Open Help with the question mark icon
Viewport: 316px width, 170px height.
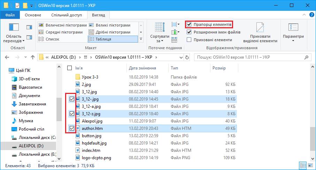[x=311, y=15]
